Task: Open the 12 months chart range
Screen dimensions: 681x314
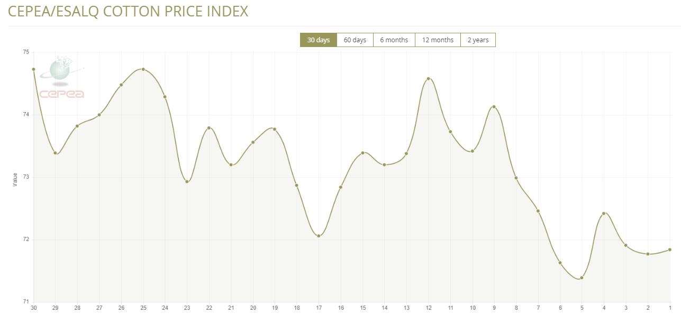Action: (438, 40)
